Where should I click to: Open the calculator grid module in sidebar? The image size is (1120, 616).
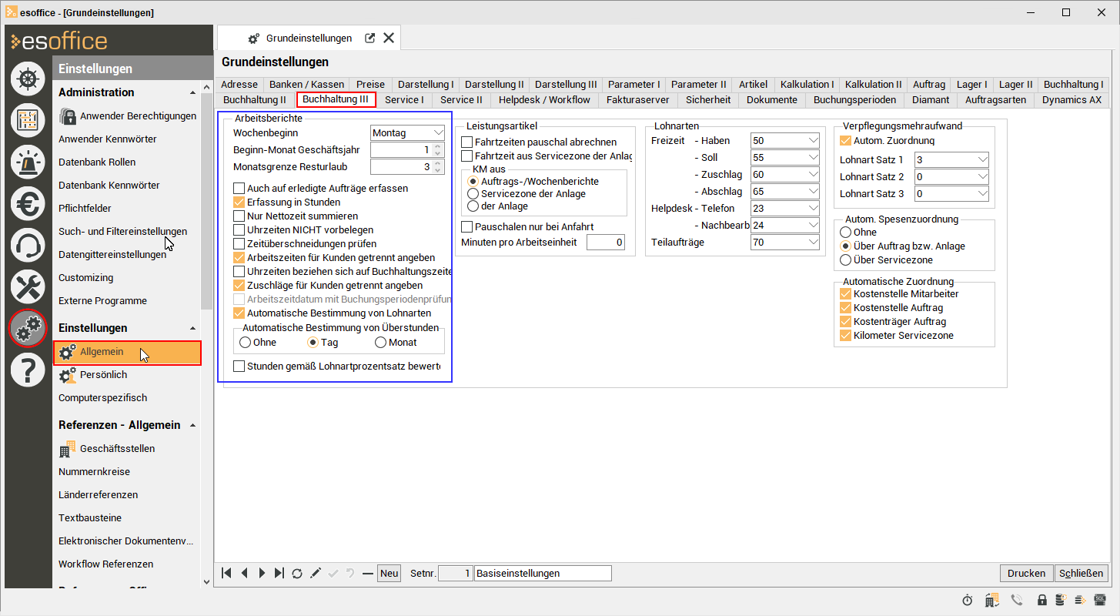tap(28, 120)
